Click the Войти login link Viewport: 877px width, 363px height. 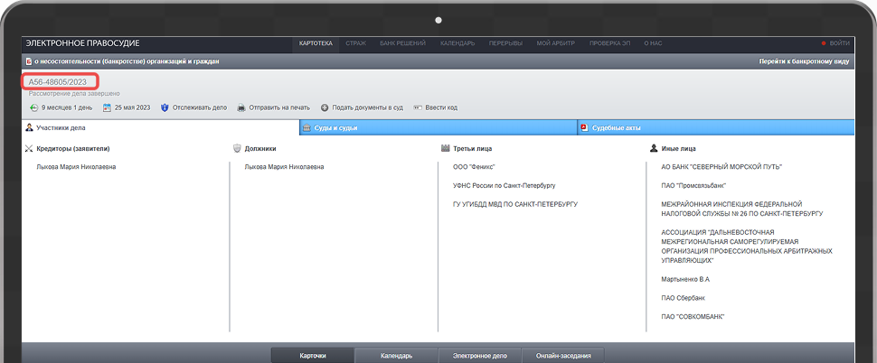point(838,43)
